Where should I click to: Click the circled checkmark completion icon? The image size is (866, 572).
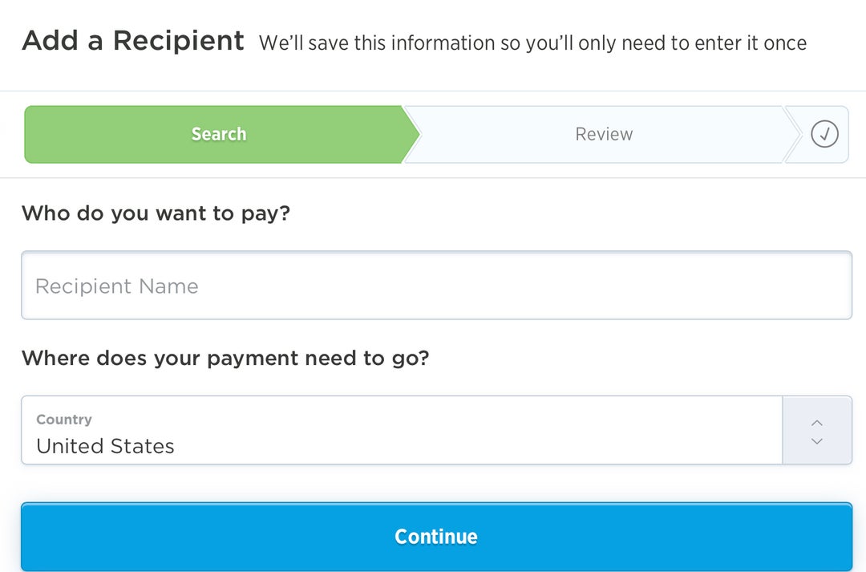click(824, 134)
